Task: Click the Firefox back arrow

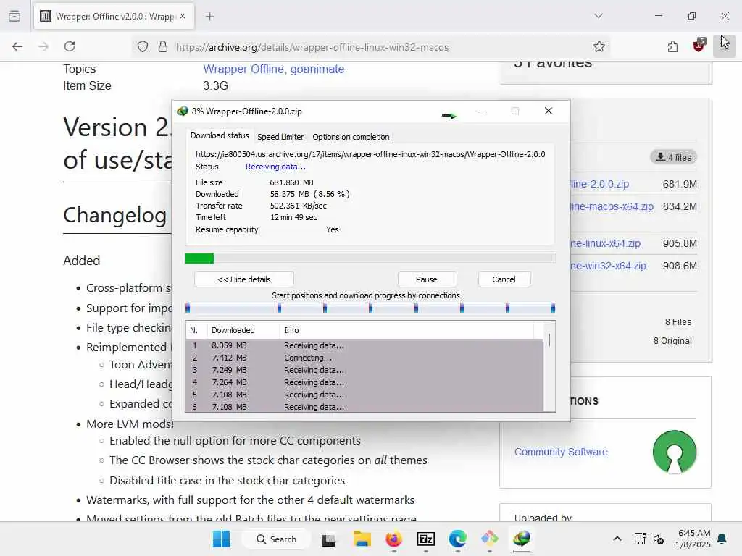Action: [17, 46]
